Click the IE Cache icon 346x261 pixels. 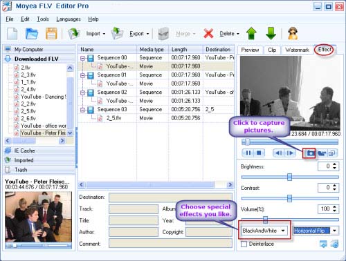8,151
